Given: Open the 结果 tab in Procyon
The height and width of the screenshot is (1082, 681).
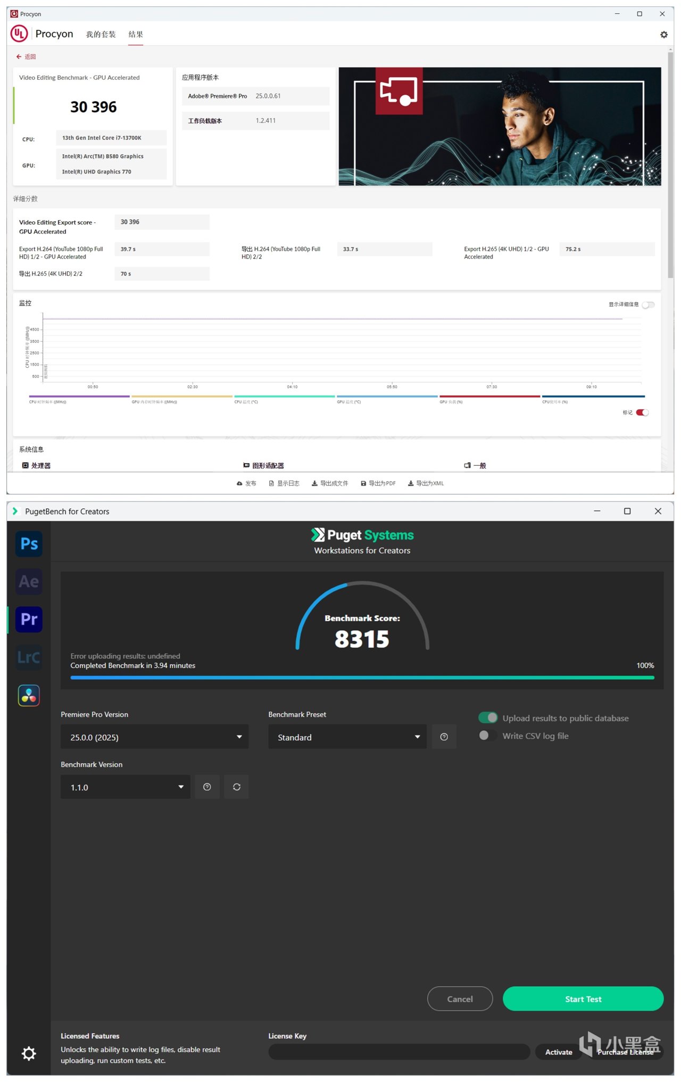Looking at the screenshot, I should click(136, 34).
